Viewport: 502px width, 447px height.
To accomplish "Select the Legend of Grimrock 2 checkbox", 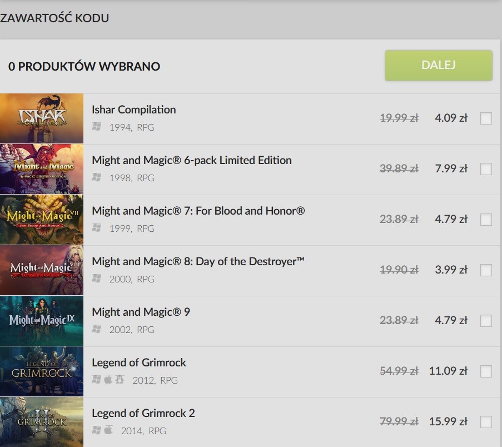I will pos(486,422).
